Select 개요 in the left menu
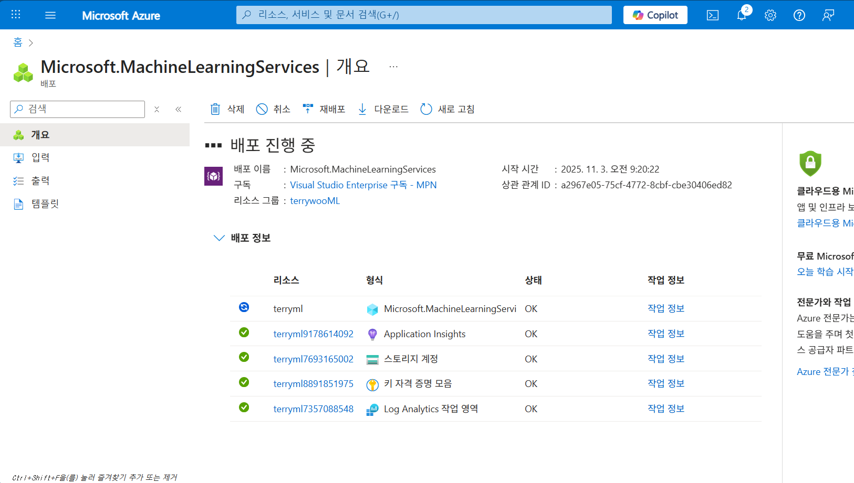854x483 pixels. point(95,135)
